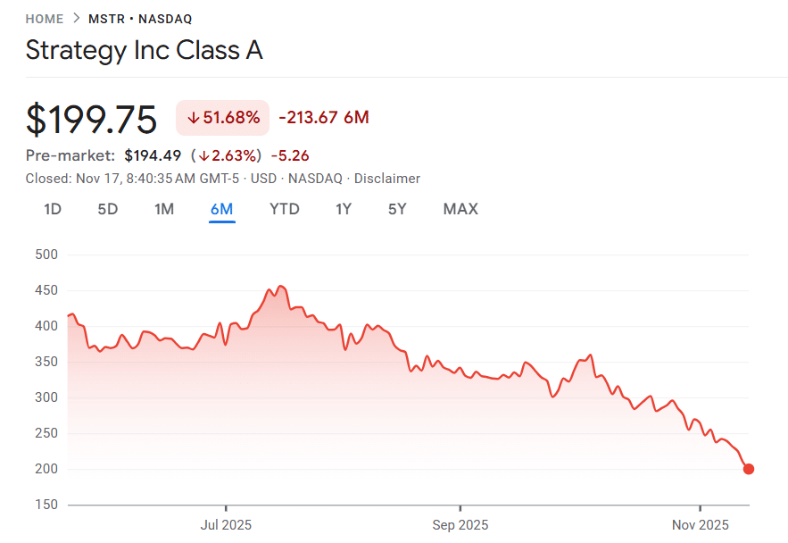
Task: Open the 5D time range
Action: (107, 208)
